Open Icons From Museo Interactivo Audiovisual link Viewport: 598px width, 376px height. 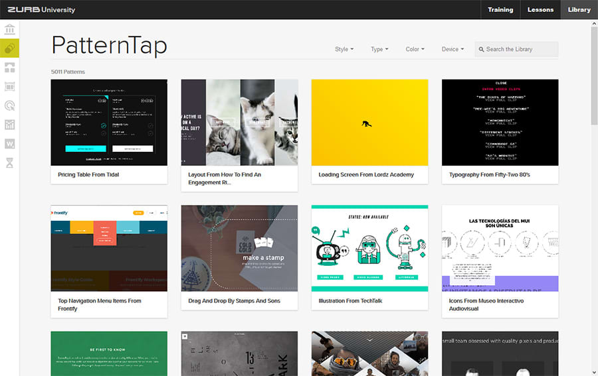(x=486, y=304)
